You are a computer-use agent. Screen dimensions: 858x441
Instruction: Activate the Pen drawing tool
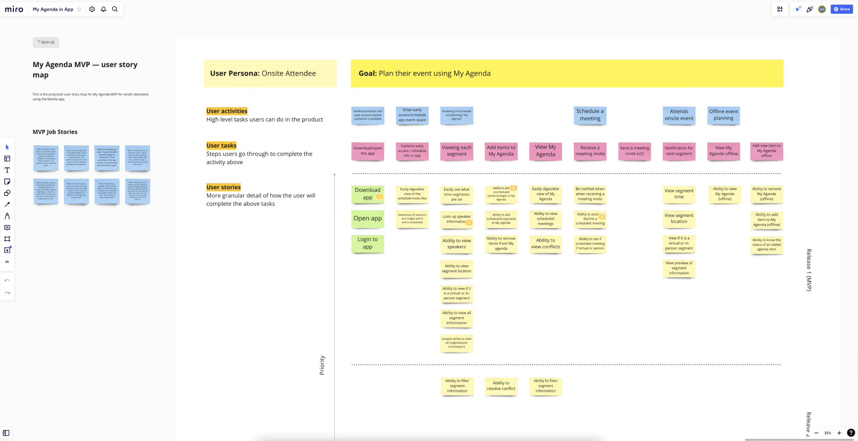(7, 216)
